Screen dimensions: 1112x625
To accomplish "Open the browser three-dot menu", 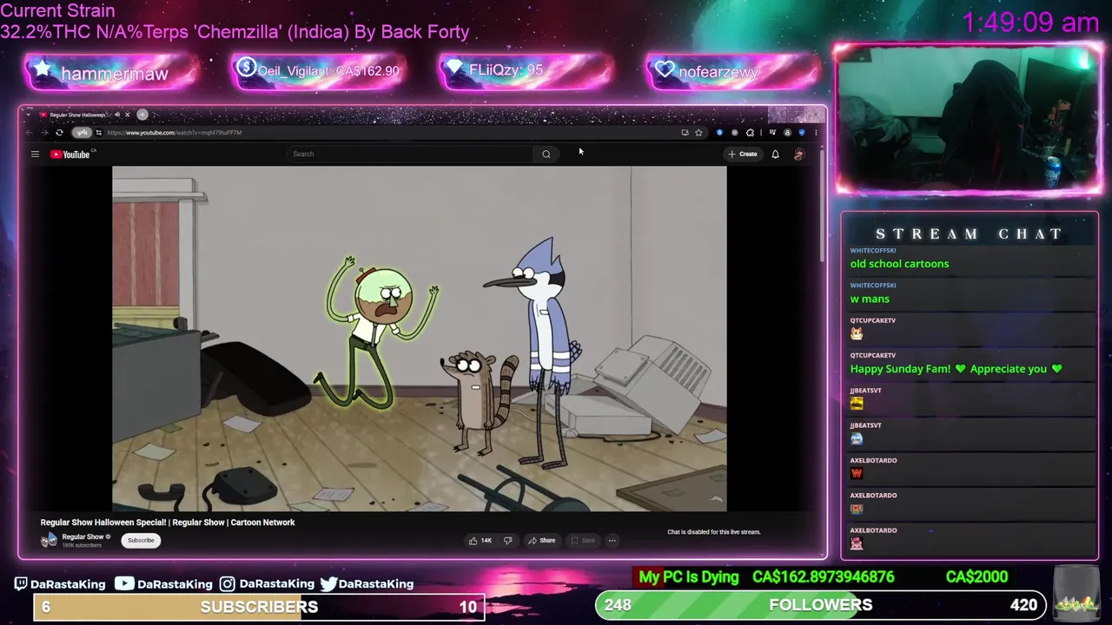I will click(x=815, y=133).
